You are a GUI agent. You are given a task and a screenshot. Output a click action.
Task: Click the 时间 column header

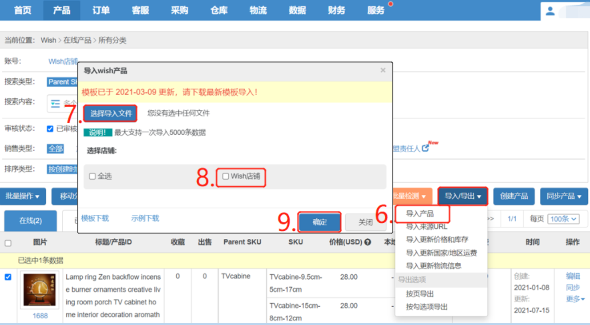click(x=532, y=242)
